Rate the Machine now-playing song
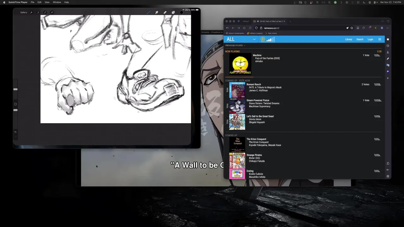The image size is (404, 227). [377, 55]
